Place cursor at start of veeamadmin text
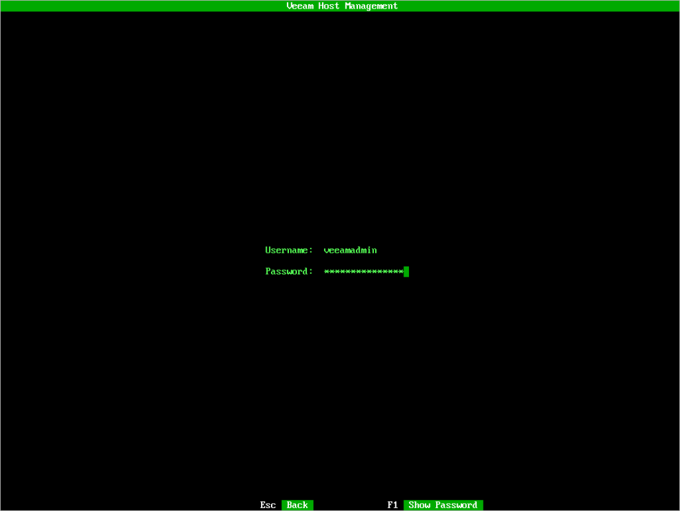The height and width of the screenshot is (511, 680). (x=324, y=250)
